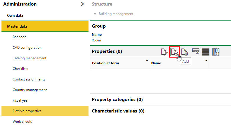Expand the Property categories (0) section
This screenshot has height=126, width=231.
coord(117,100)
